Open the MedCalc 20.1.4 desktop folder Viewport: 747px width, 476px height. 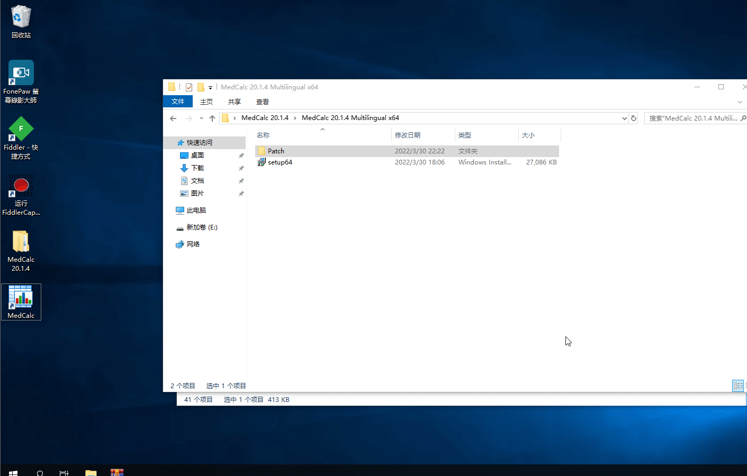pos(21,251)
